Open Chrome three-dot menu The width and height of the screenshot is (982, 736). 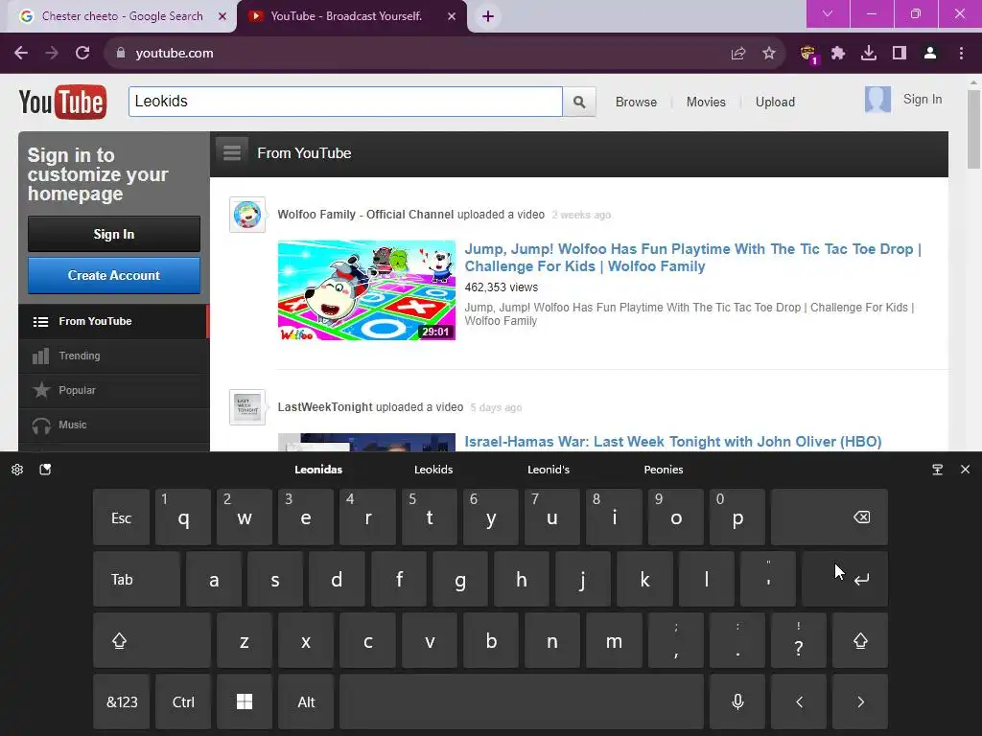961,54
